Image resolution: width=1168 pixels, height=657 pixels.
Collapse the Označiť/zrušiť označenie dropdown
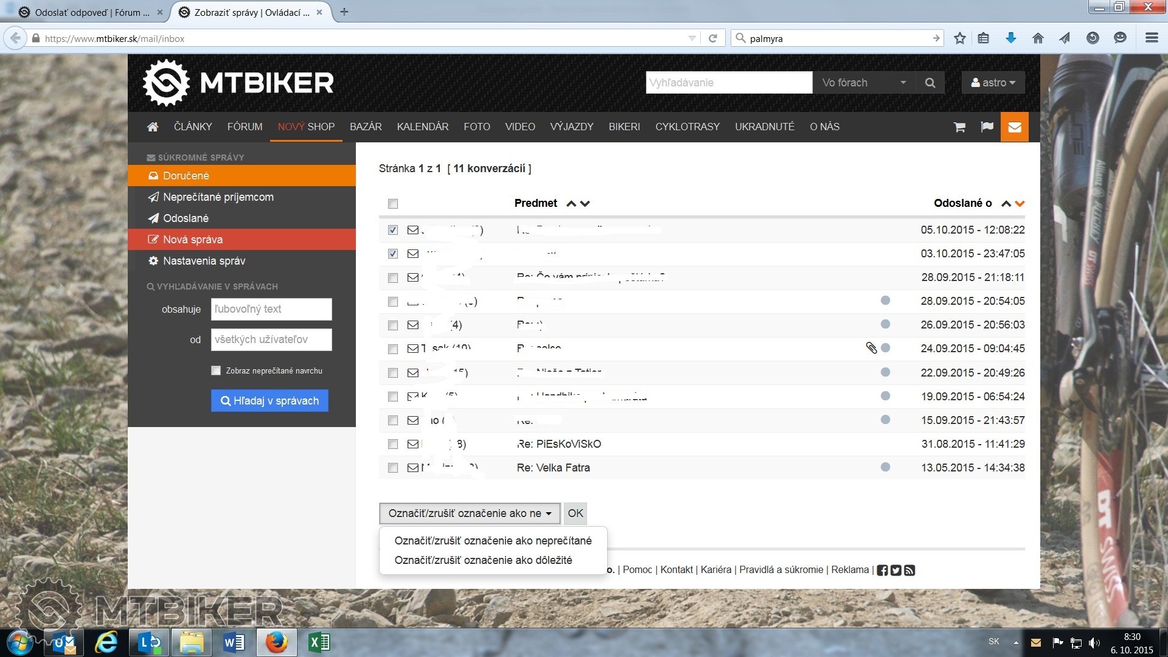(x=469, y=513)
